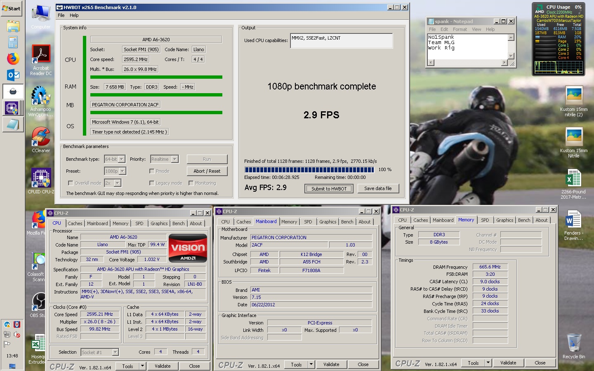Switch to Graphics tab in left CPU-Z window
Viewport: 594px width, 371px height.
tap(159, 223)
